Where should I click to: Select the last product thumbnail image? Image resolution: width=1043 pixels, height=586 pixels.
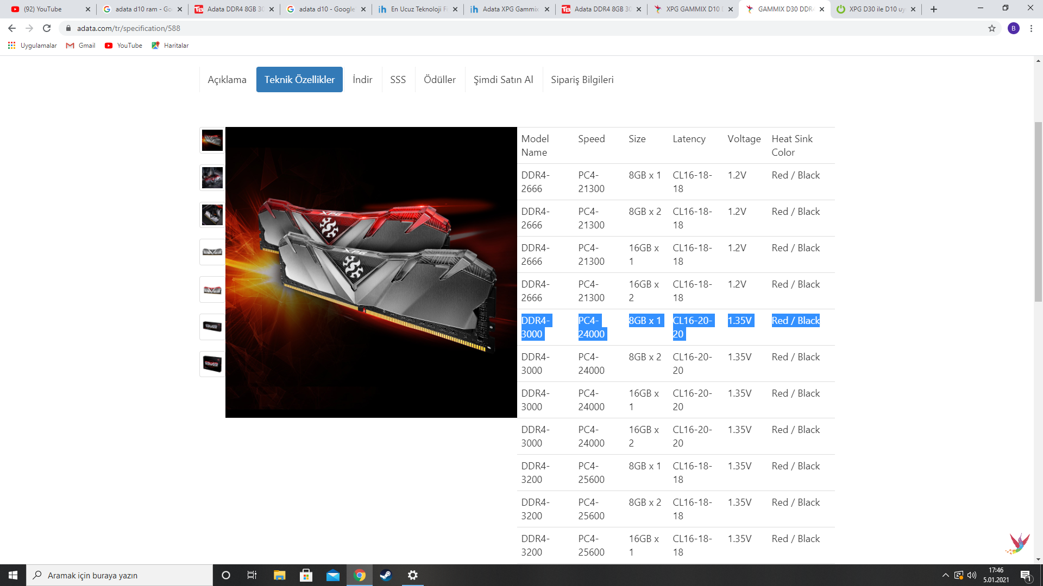point(212,364)
